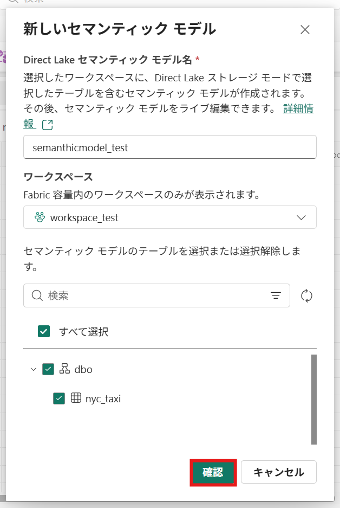Click the filter icon in the search box
Viewport: 340px width, 508px height.
[276, 295]
